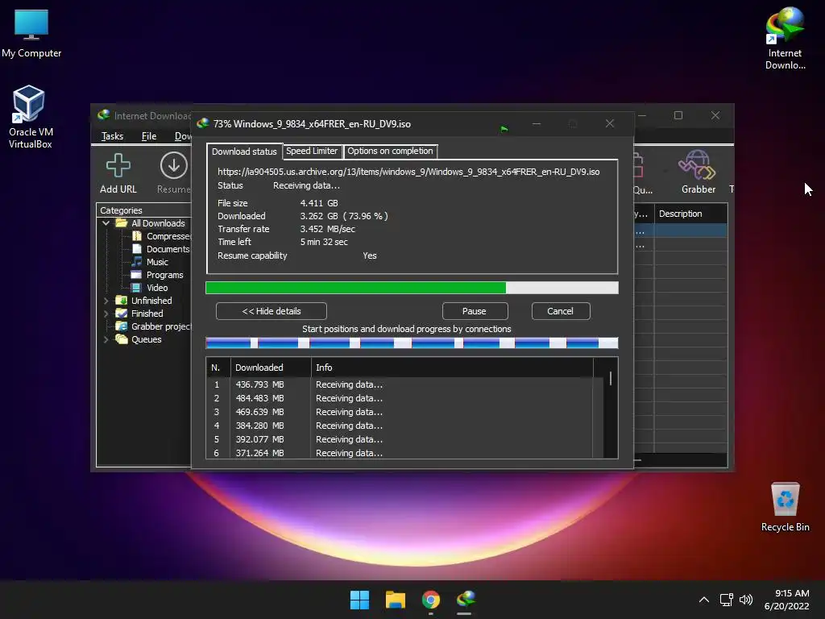Show hidden tray icons chevron

(x=703, y=600)
